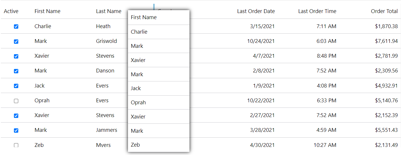
Task: Check the Active box for Zeb Myers
Action: [x=16, y=145]
